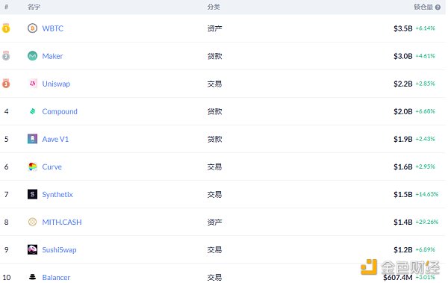Click the WBTC bitcoin logo icon
This screenshot has width=448, height=283.
coord(32,28)
